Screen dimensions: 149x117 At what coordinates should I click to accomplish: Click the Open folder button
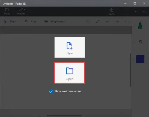click(69, 73)
